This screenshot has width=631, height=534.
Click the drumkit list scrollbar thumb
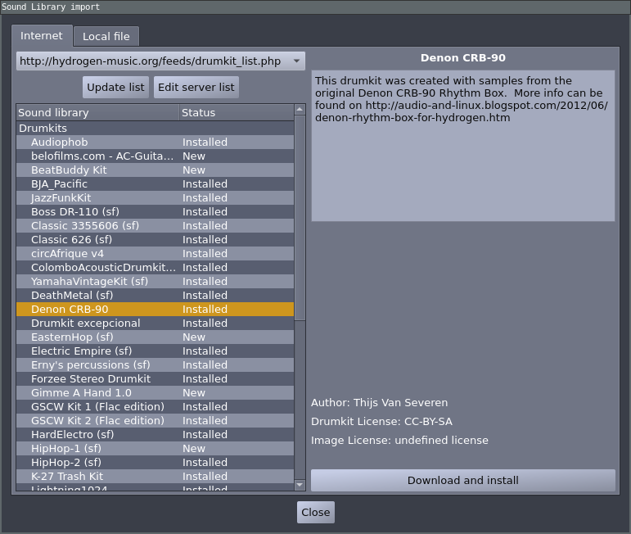pos(300,218)
